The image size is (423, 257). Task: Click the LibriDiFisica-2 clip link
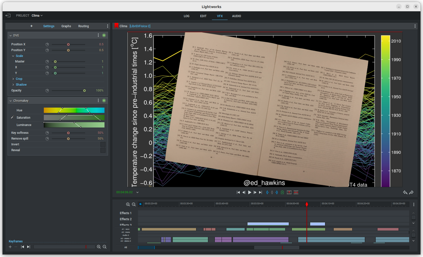(x=140, y=26)
